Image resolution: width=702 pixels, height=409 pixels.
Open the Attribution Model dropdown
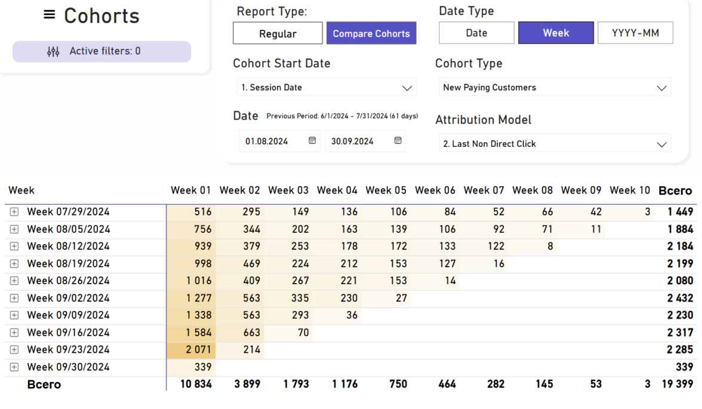(555, 144)
